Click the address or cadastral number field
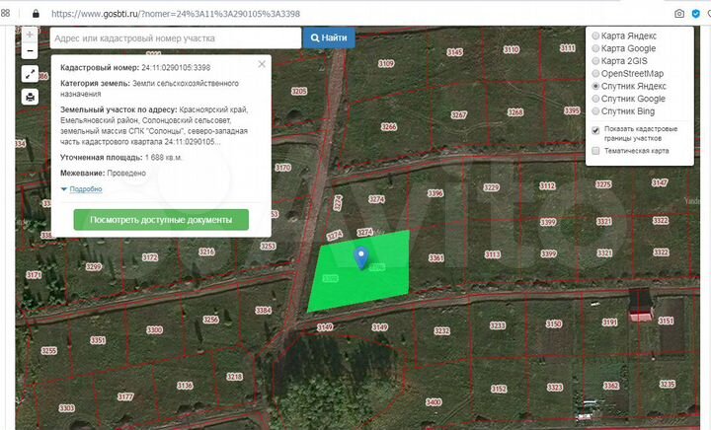 coord(174,37)
